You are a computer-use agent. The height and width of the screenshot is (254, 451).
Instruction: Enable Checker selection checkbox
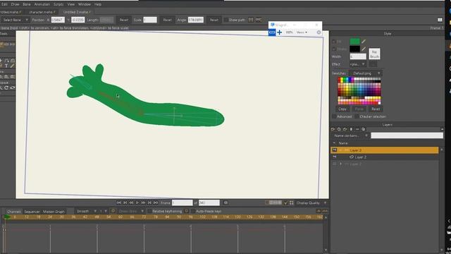click(x=357, y=116)
